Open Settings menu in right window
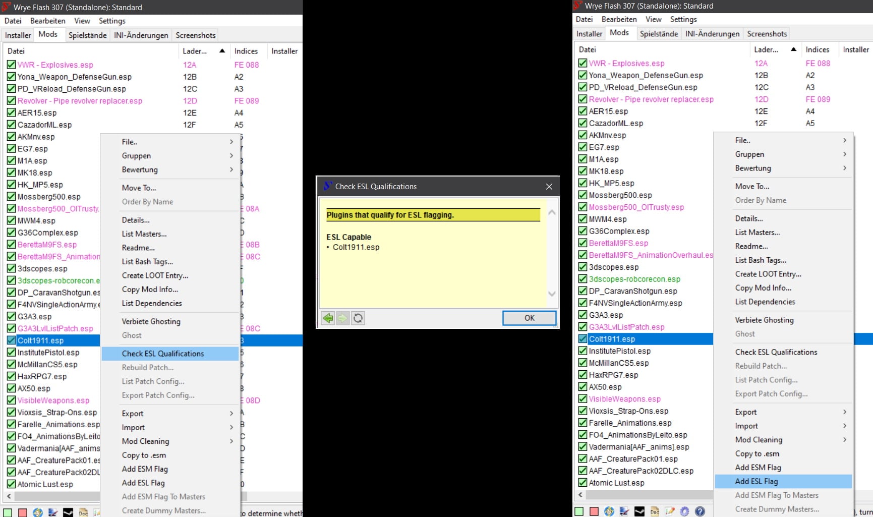Viewport: 873px width, 517px height. point(683,19)
